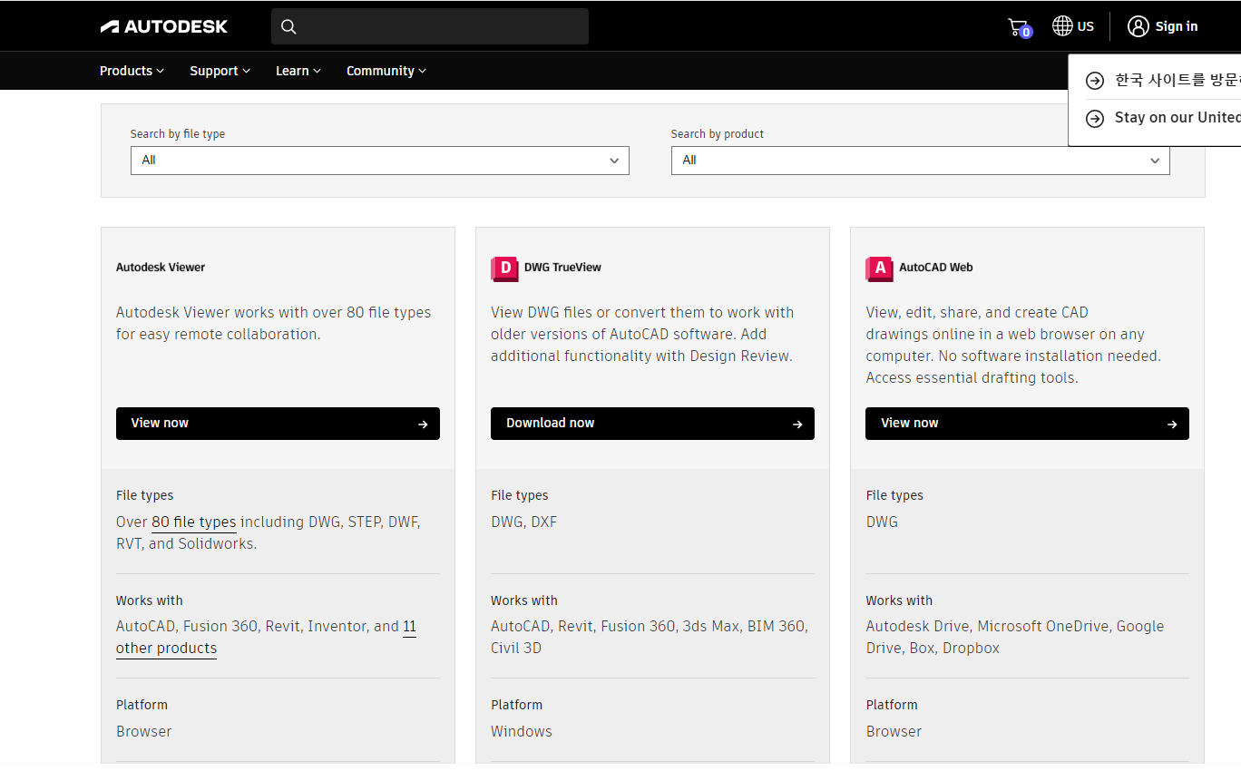Click the cart item count badge
This screenshot has width=1241, height=771.
click(x=1026, y=33)
